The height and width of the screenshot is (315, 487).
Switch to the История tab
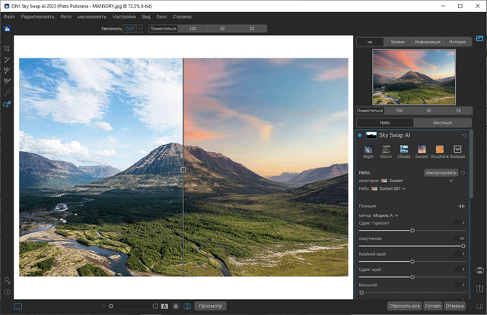pyautogui.click(x=457, y=43)
